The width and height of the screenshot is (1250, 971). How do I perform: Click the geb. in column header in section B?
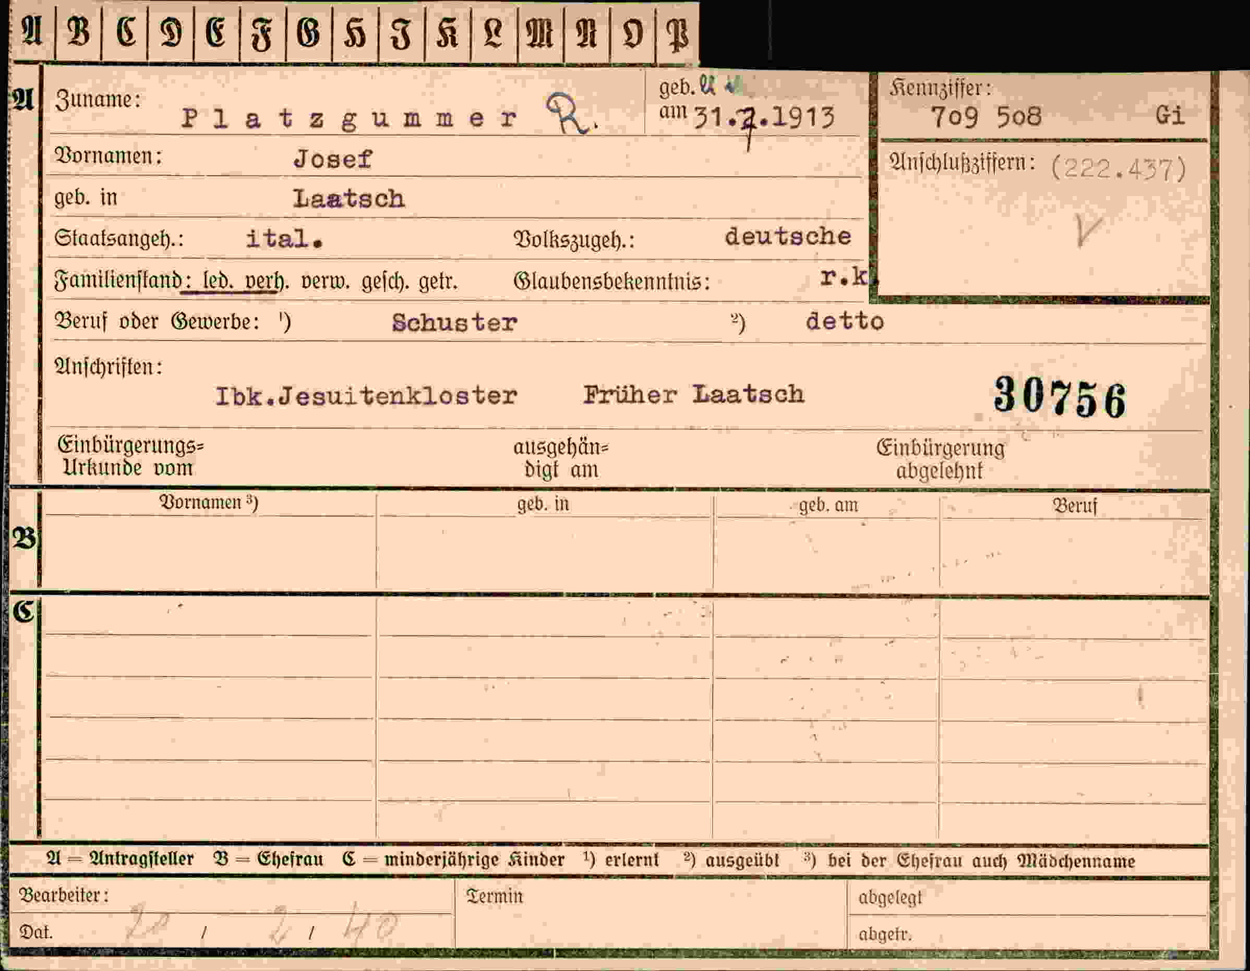tap(543, 504)
